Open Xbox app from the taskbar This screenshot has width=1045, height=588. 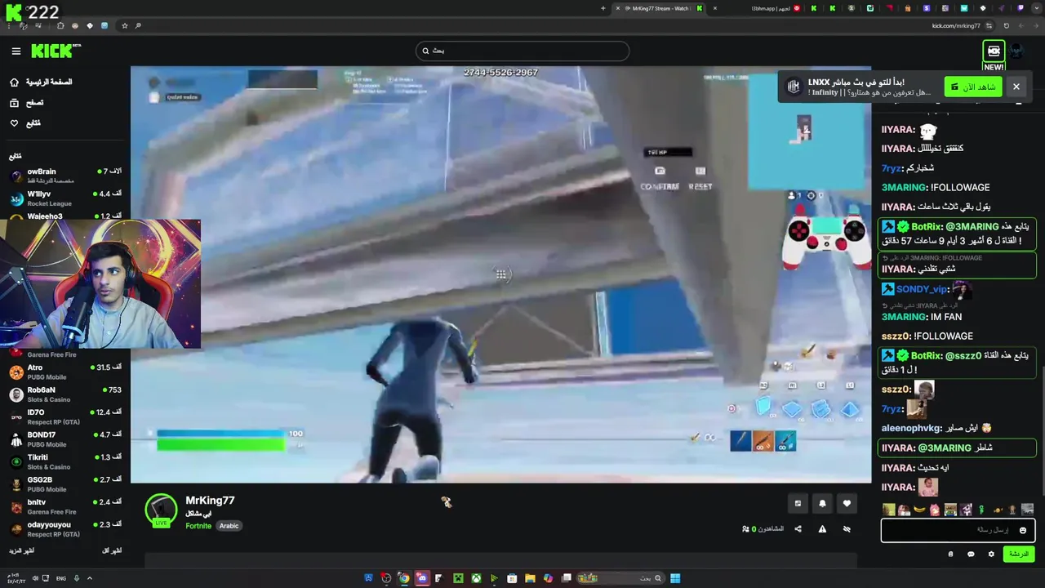point(475,578)
